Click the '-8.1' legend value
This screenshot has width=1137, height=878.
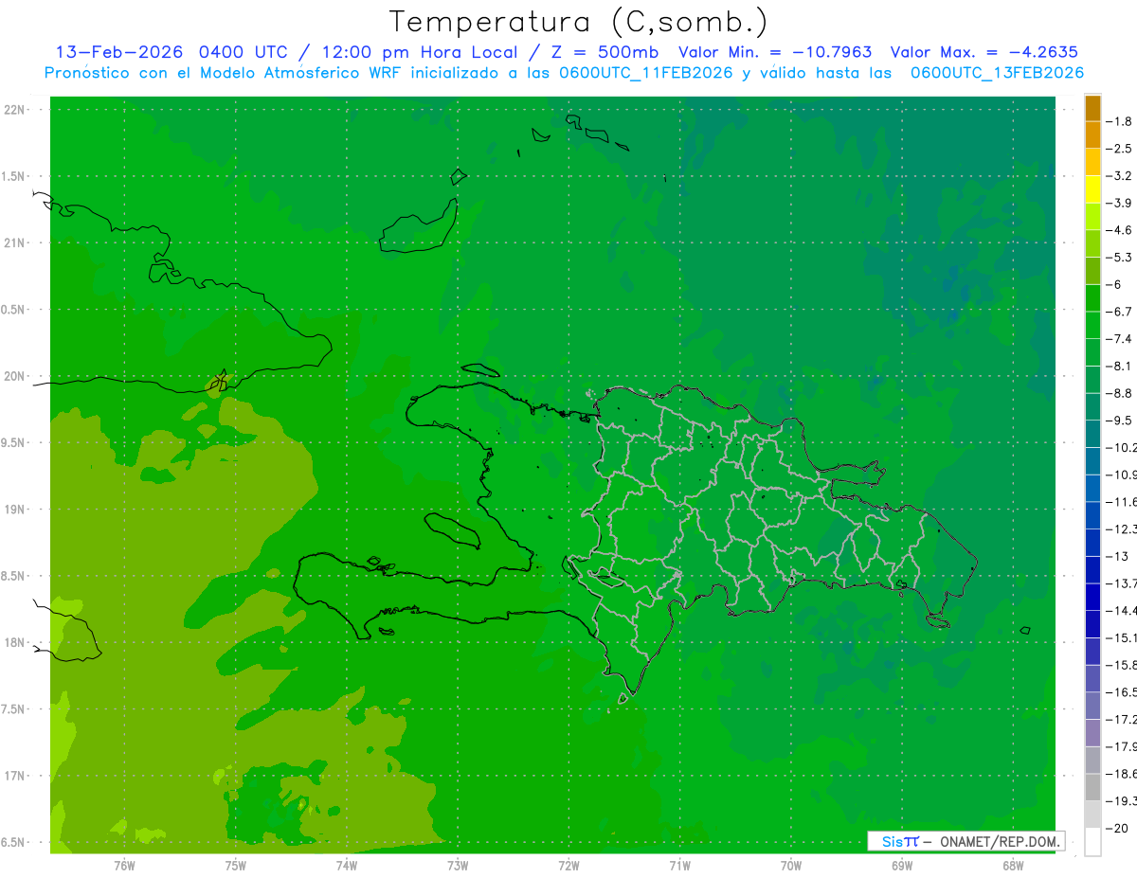click(x=1121, y=366)
